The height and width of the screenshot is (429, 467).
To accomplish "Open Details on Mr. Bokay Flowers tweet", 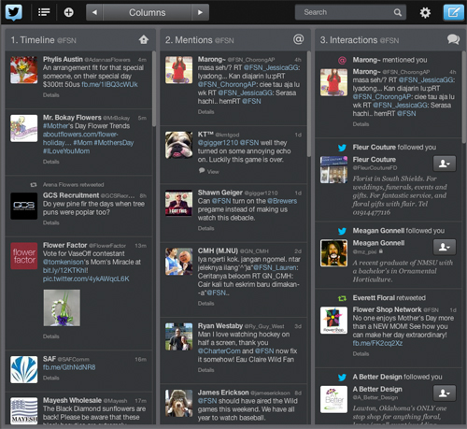I will (x=51, y=162).
